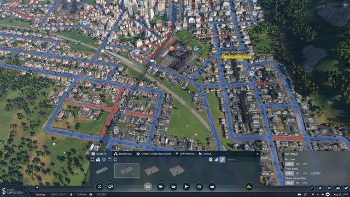Switch to the Tools tab
The height and width of the screenshot is (197, 350).
(x=205, y=154)
